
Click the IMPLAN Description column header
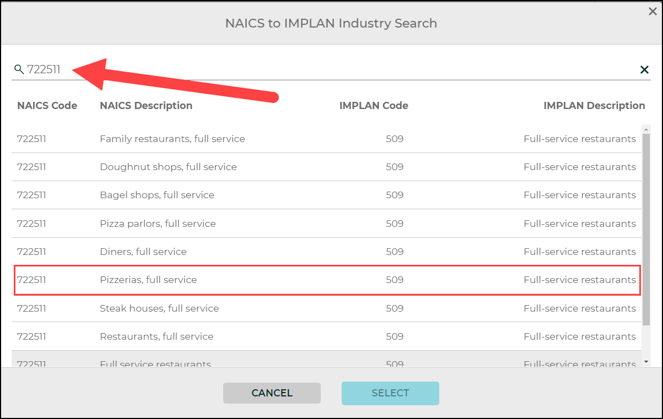pos(594,106)
